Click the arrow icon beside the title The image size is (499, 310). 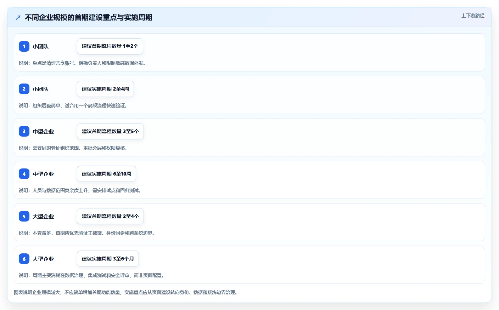coord(18,17)
